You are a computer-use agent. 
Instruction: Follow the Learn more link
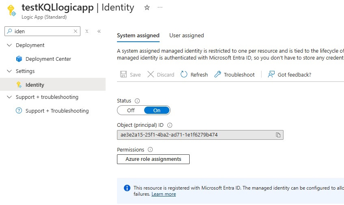164,194
